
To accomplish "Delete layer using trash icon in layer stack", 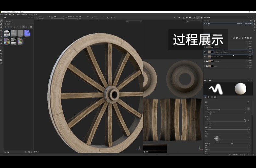I will 251,38.
